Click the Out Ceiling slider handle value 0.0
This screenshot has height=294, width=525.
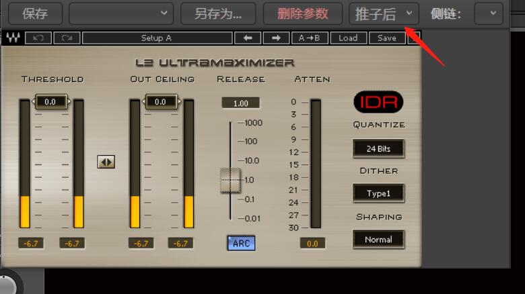pos(161,101)
